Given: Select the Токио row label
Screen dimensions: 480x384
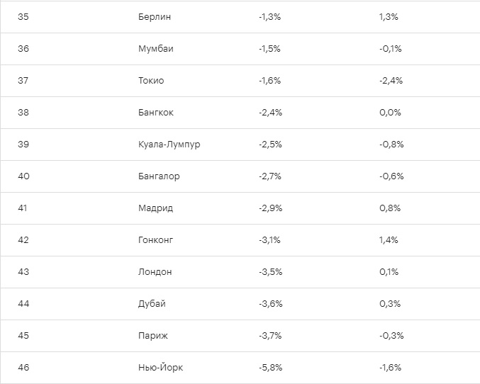Looking at the screenshot, I should tap(151, 81).
